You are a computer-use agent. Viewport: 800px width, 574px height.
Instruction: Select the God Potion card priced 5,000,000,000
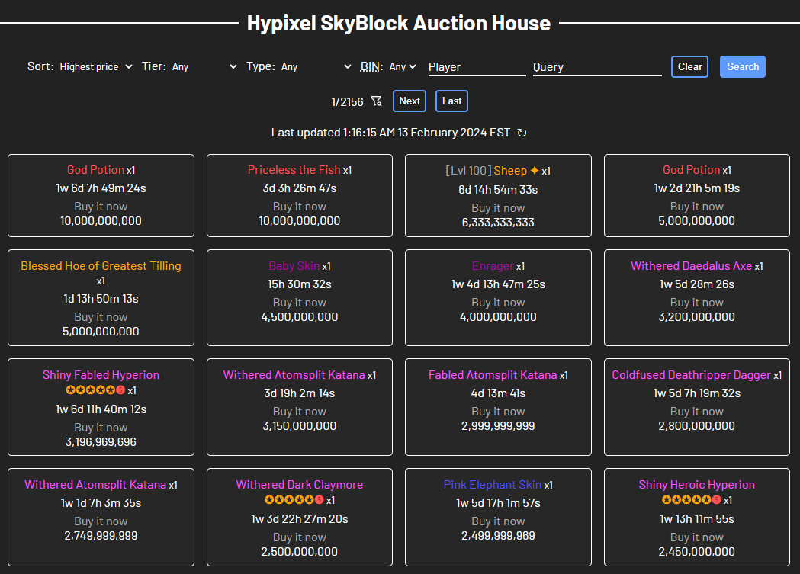697,196
